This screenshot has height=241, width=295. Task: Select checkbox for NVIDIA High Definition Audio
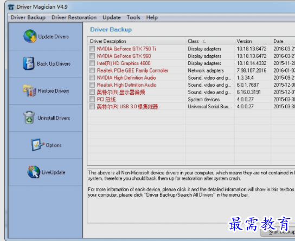(92, 77)
